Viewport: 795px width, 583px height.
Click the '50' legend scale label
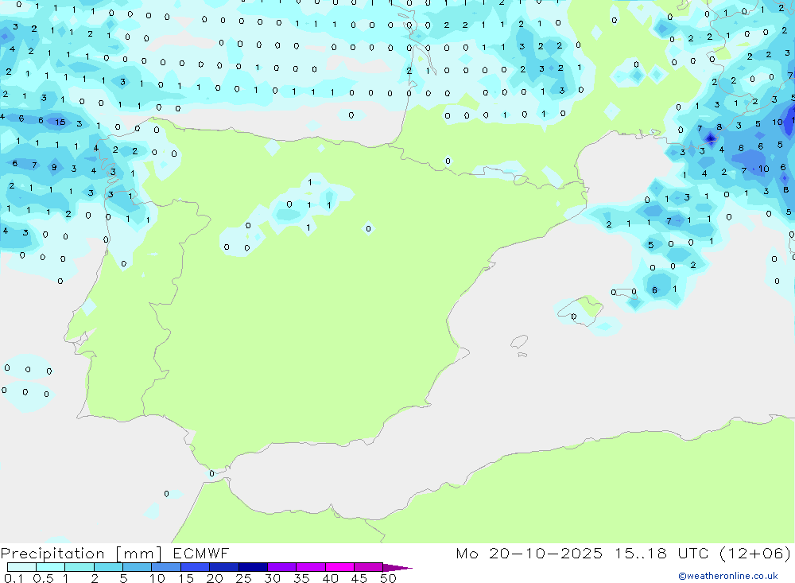(x=388, y=578)
